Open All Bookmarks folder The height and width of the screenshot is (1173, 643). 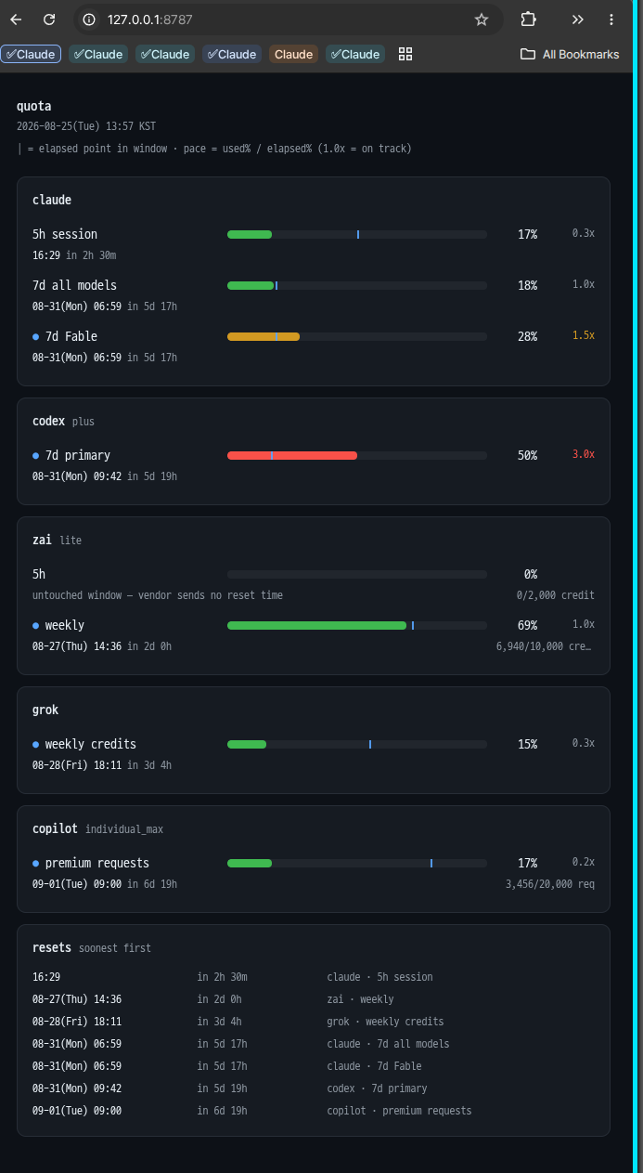(x=571, y=54)
